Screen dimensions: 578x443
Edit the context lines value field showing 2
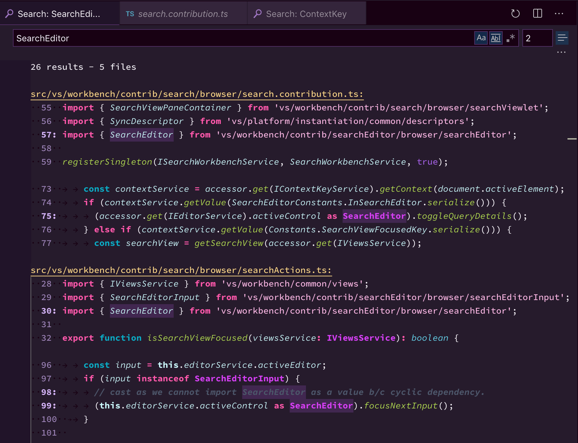(537, 38)
